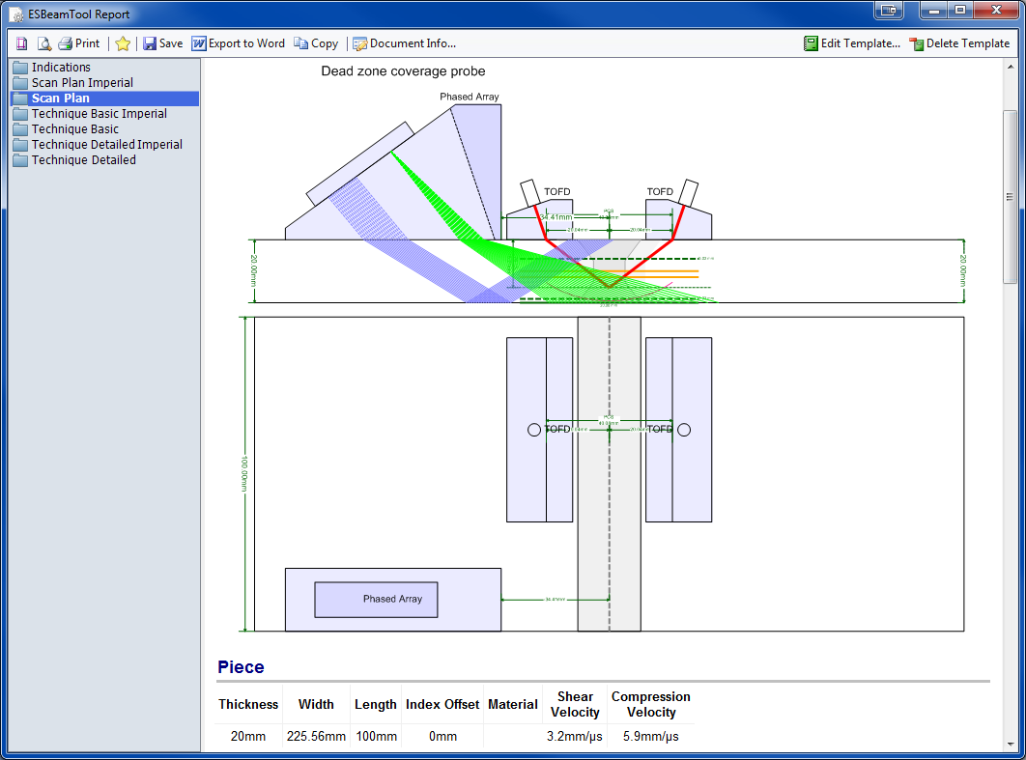Maximize the ESBeamTool Report window
Screen dimensions: 1026x760
click(x=960, y=10)
